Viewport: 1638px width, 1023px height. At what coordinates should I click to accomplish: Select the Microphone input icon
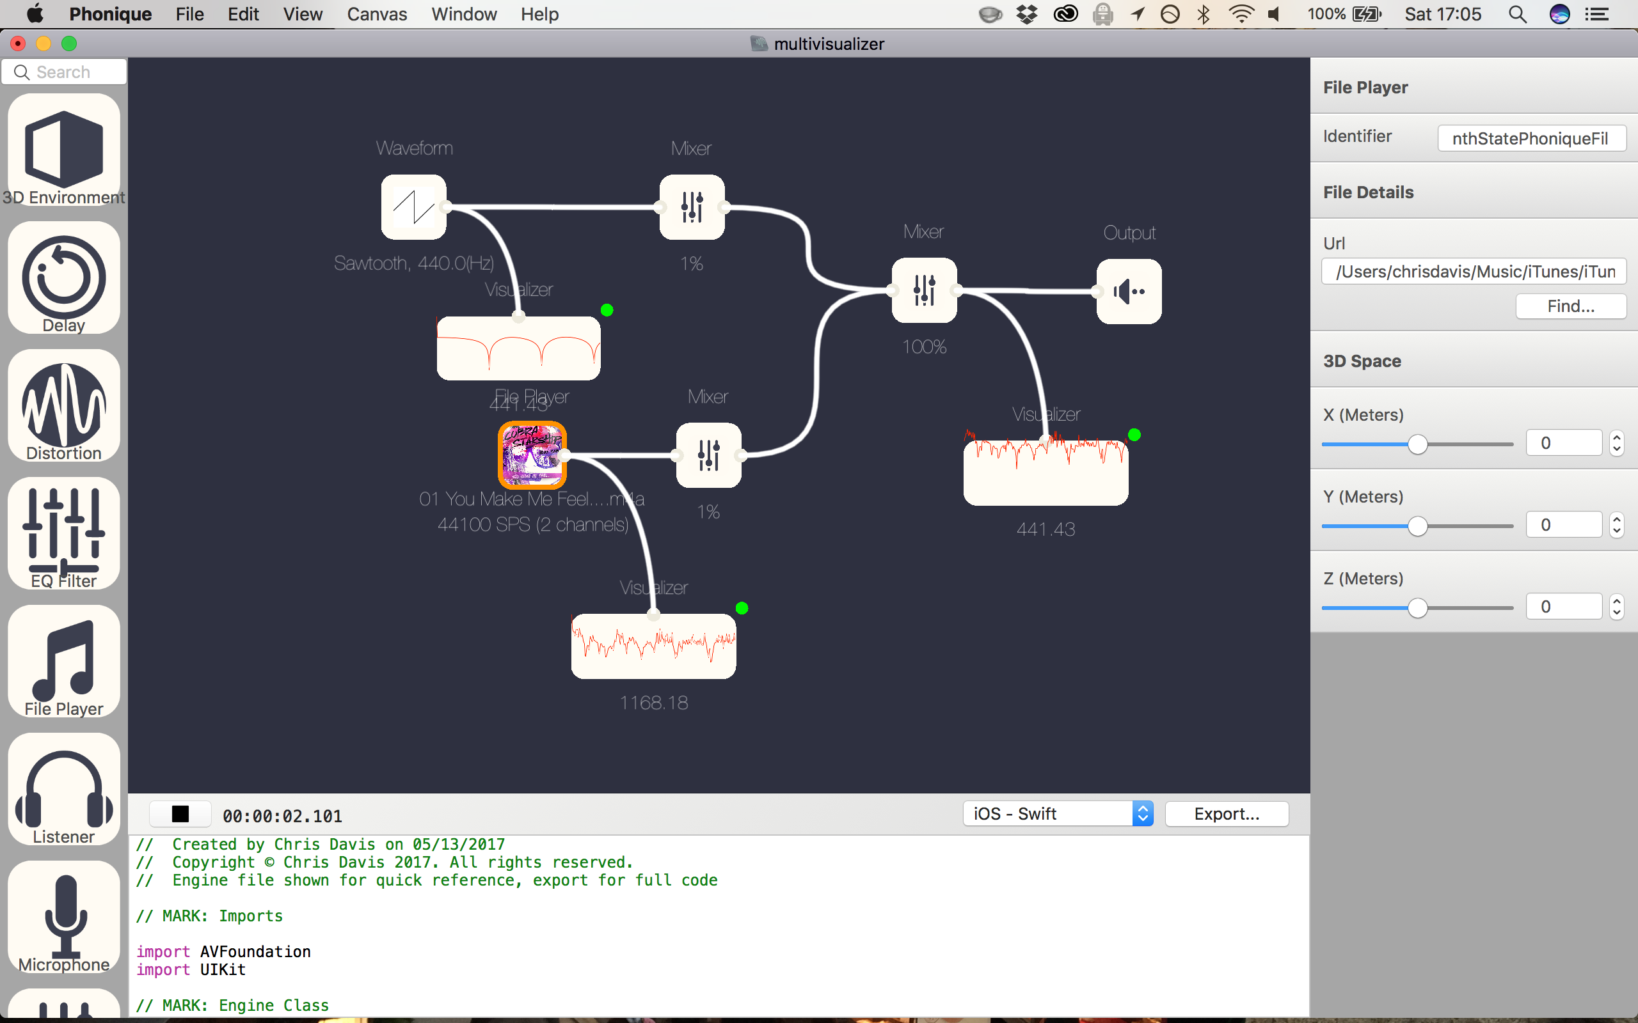click(63, 916)
